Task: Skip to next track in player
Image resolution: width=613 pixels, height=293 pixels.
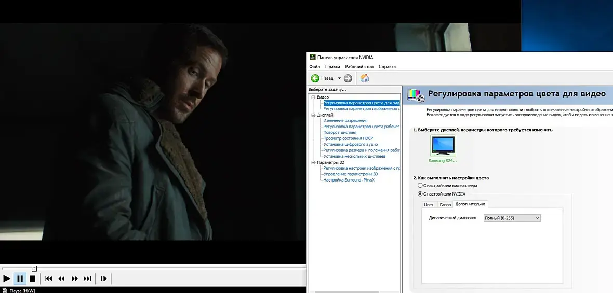Action: 88,278
